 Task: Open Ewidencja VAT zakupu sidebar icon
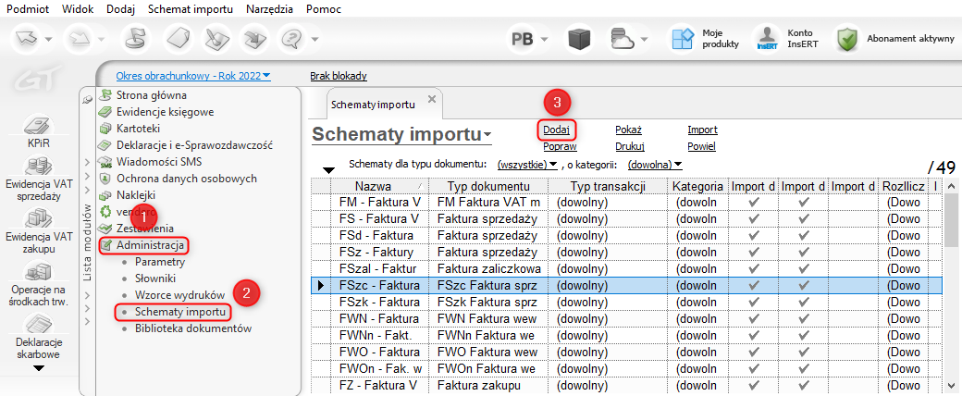[x=40, y=221]
